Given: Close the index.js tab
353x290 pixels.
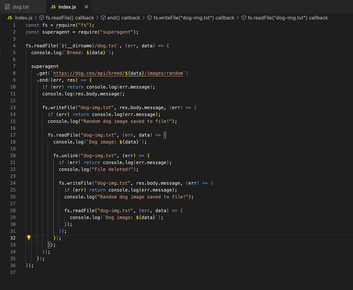Looking at the screenshot, I should [x=86, y=7].
